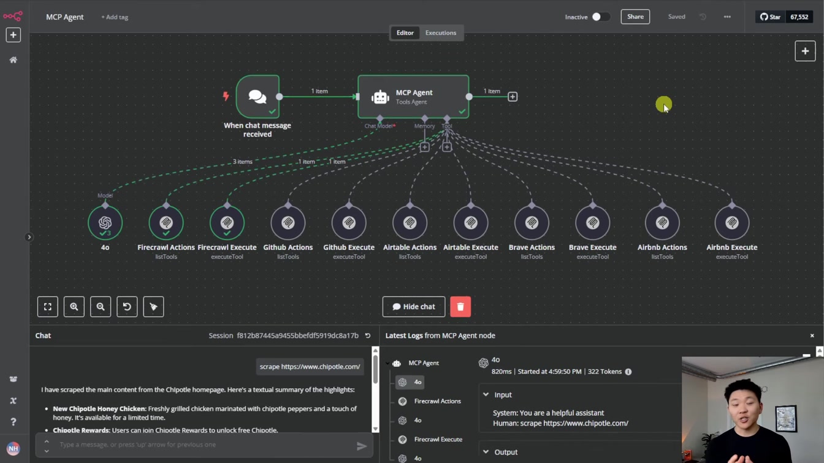Click + Add tag
This screenshot has height=463, width=824.
[x=115, y=17]
